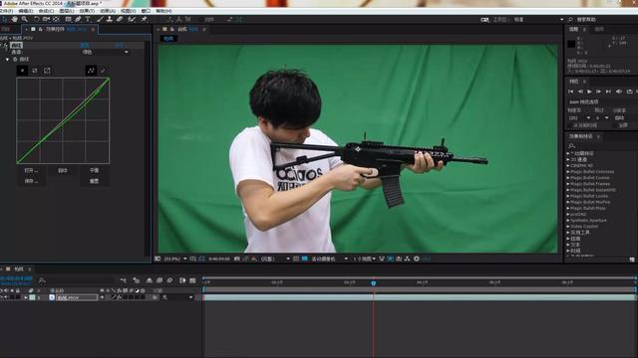The height and width of the screenshot is (358, 638).
Task: Select the Rectangle shape tool
Action: pyautogui.click(x=68, y=19)
